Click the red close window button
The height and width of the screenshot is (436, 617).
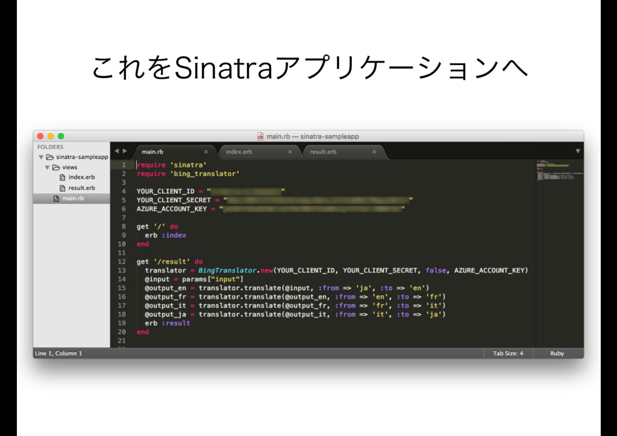point(40,136)
